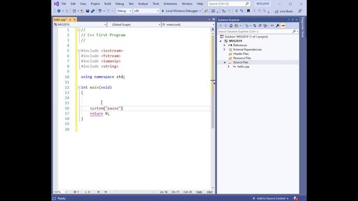Open the Local Windows Debugger dropdown arrow

(200, 11)
